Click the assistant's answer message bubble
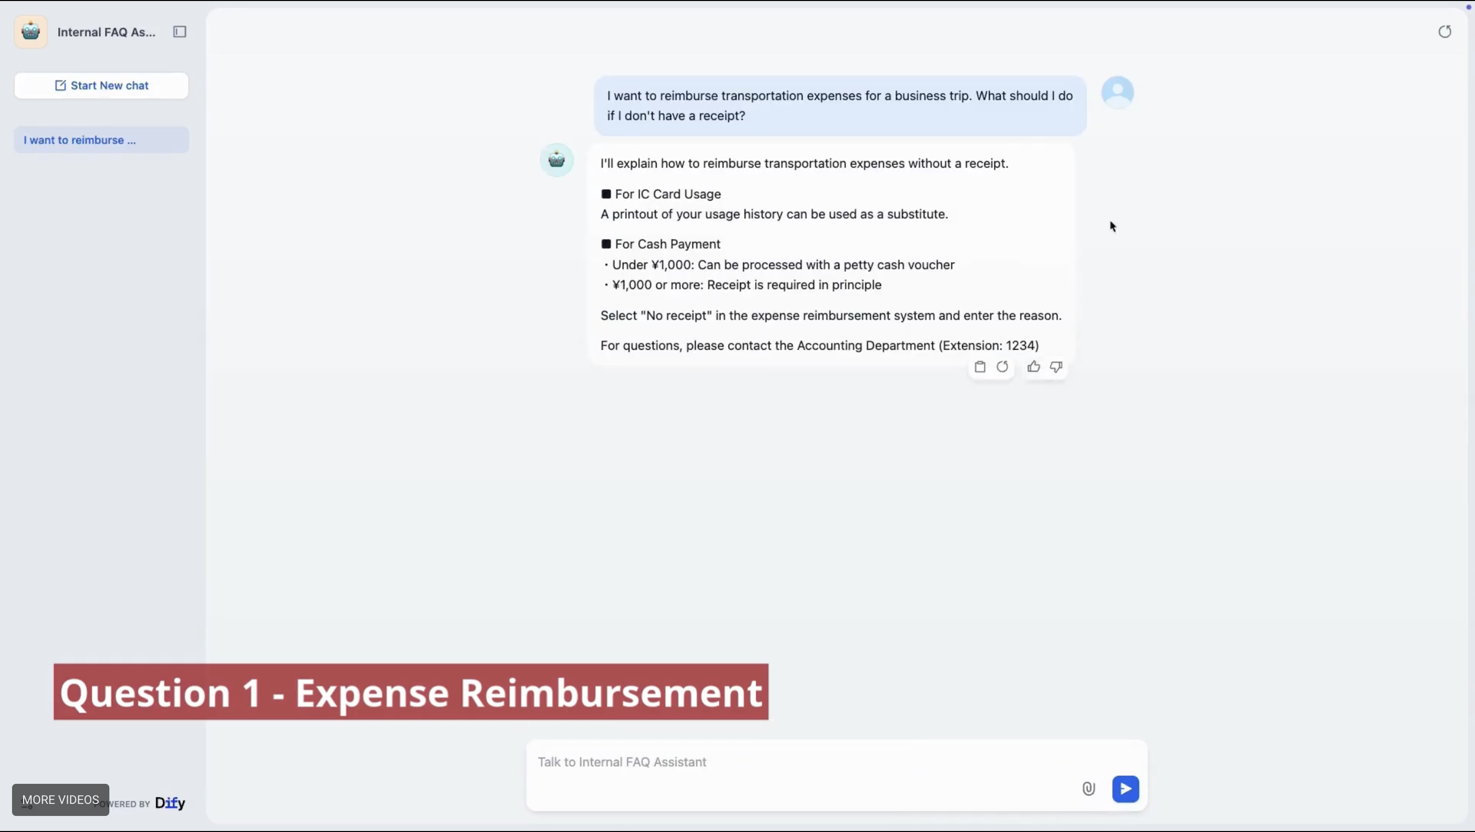The width and height of the screenshot is (1475, 832). click(x=830, y=252)
